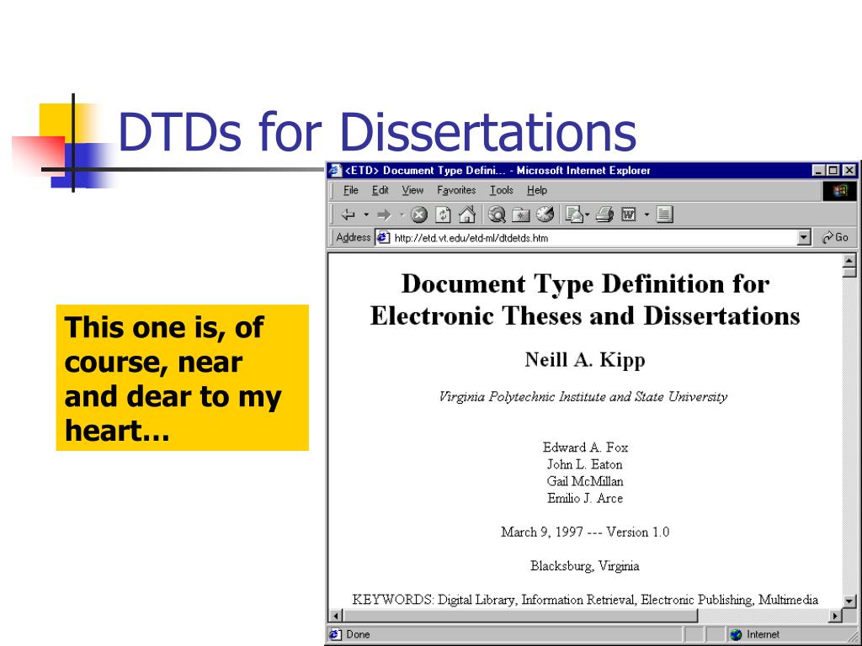This screenshot has width=862, height=646.
Task: Open the Edit menu
Action: pyautogui.click(x=380, y=190)
